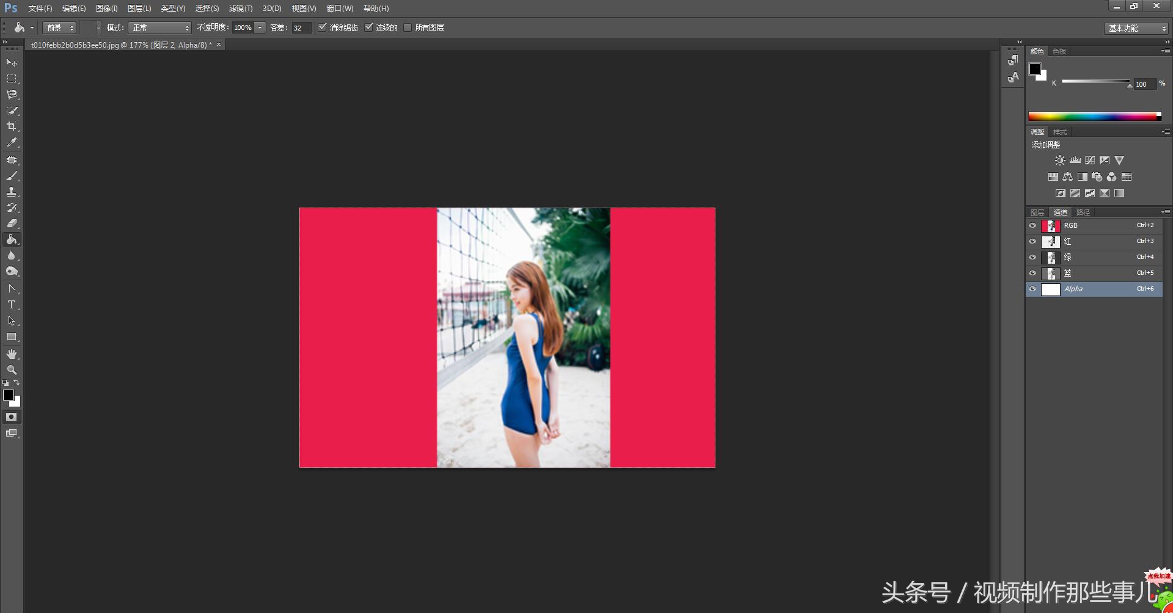Expand the 基本功能 workspace dropdown
This screenshot has height=613, width=1173.
[x=1136, y=28]
